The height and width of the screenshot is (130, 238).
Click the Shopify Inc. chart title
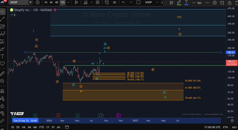coord(33,10)
